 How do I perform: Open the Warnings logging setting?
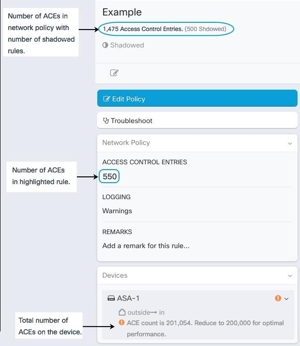(x=117, y=211)
